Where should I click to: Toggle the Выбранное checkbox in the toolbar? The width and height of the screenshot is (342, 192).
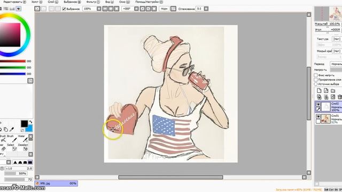[64, 9]
